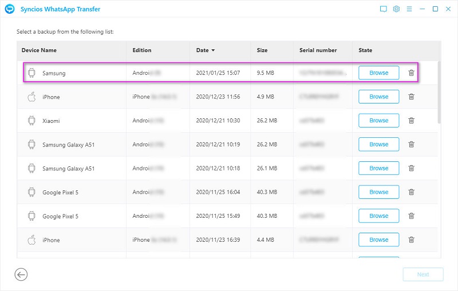Select the date 2020/11/25 16:04
The image size is (458, 291).
pos(218,193)
